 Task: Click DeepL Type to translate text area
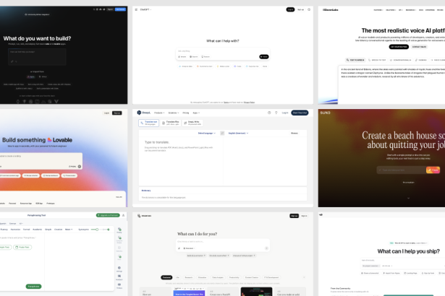click(x=180, y=162)
